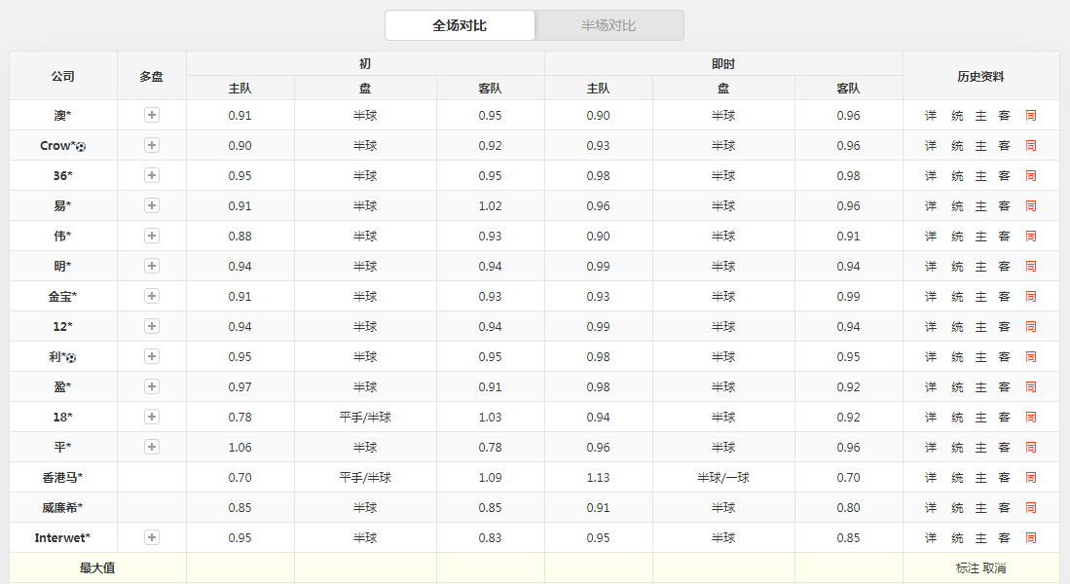Click the soccer ball icon beside 利*

coord(71,357)
